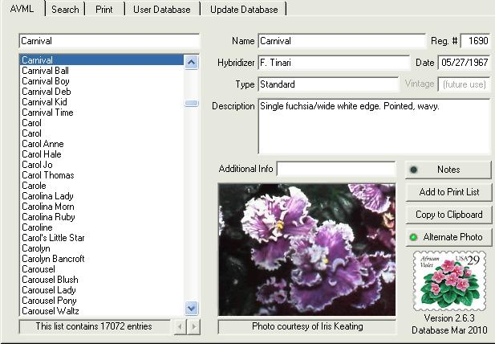This screenshot has height=344, width=495.
Task: Click the Additional Info field
Action: [x=336, y=169]
